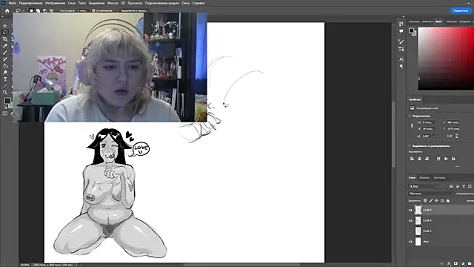Screen dimensions: 474x267
Task: Lock layer position
Action: coord(436,201)
